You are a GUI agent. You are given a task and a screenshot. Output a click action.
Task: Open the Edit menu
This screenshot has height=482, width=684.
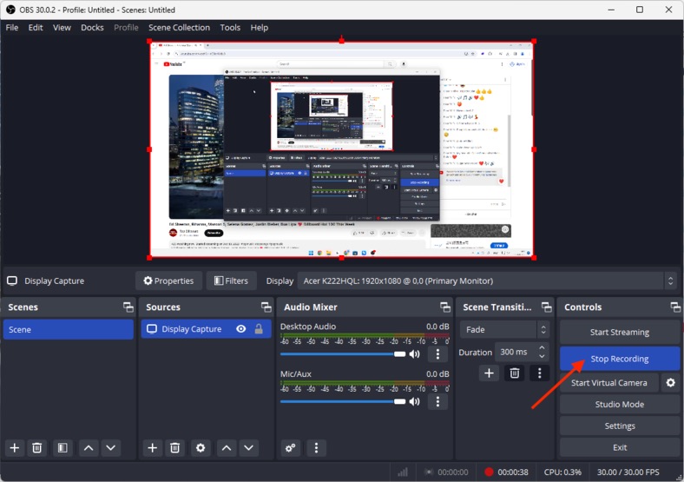tap(36, 28)
